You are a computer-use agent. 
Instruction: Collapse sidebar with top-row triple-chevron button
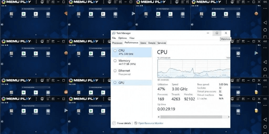tap(265, 2)
